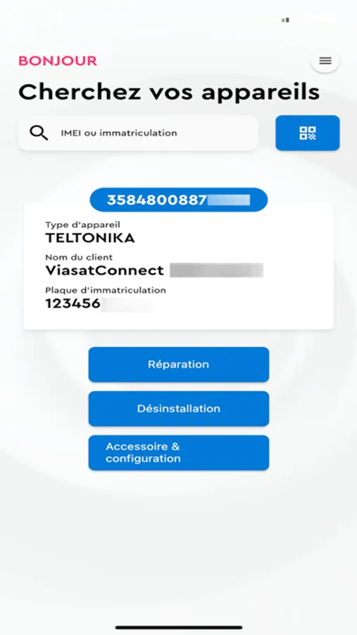Image resolution: width=357 pixels, height=635 pixels.
Task: Open the Réparation option
Action: click(x=179, y=365)
